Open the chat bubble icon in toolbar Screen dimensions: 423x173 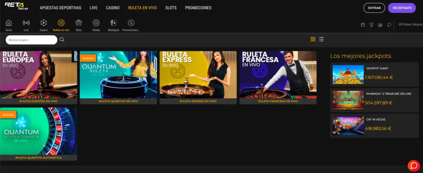(x=389, y=25)
